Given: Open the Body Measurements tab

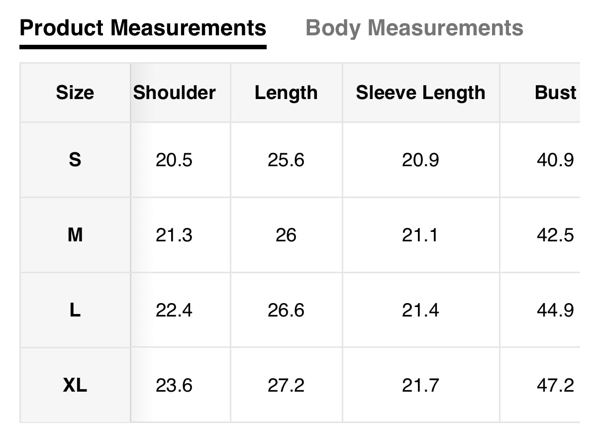Looking at the screenshot, I should point(414,28).
